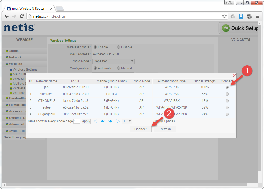Click the Connect button
Screen dimensions: 264x189
point(140,129)
